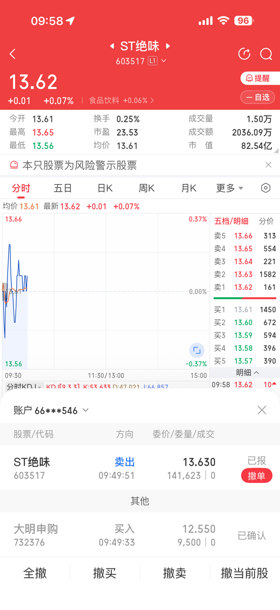The width and height of the screenshot is (280, 610).
Task: Tap the cellular signal bars in status bar
Action: (x=206, y=21)
